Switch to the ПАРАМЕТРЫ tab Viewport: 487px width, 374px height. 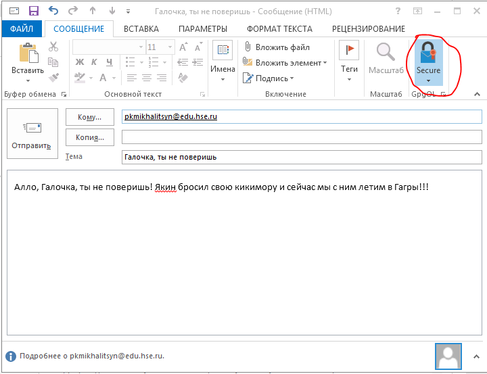[203, 29]
